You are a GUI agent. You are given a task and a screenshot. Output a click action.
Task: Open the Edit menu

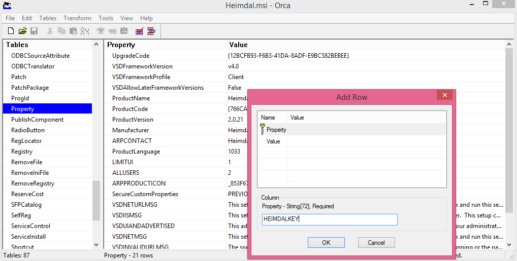tap(27, 18)
